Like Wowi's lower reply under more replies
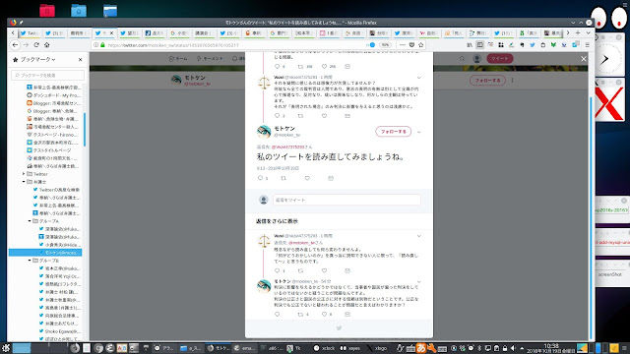 tap(324, 270)
